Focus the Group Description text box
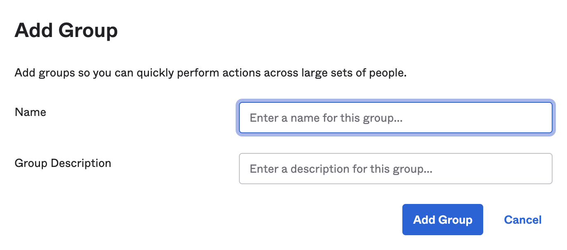The width and height of the screenshot is (567, 250). 395,169
